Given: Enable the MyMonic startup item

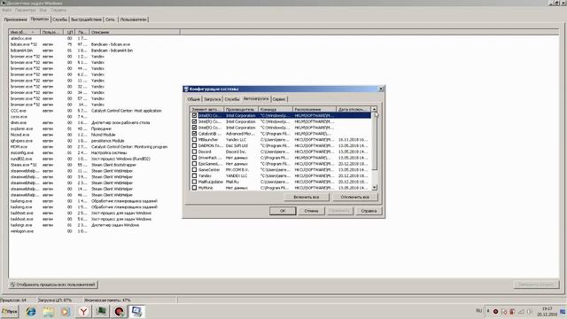Looking at the screenshot, I should coord(194,188).
